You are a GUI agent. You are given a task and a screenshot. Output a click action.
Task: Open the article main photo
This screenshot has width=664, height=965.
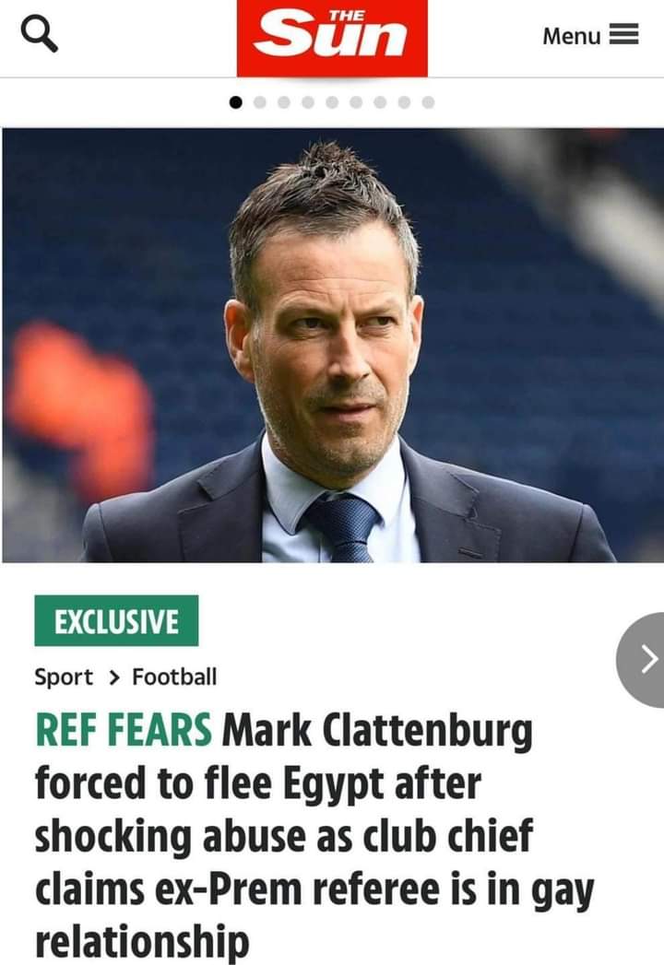point(332,346)
